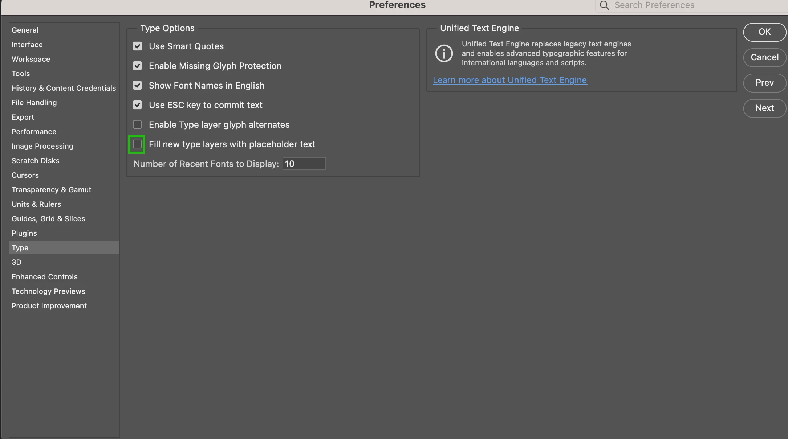Viewport: 788px width, 439px height.
Task: Open Scratch Disks preferences
Action: tap(36, 161)
